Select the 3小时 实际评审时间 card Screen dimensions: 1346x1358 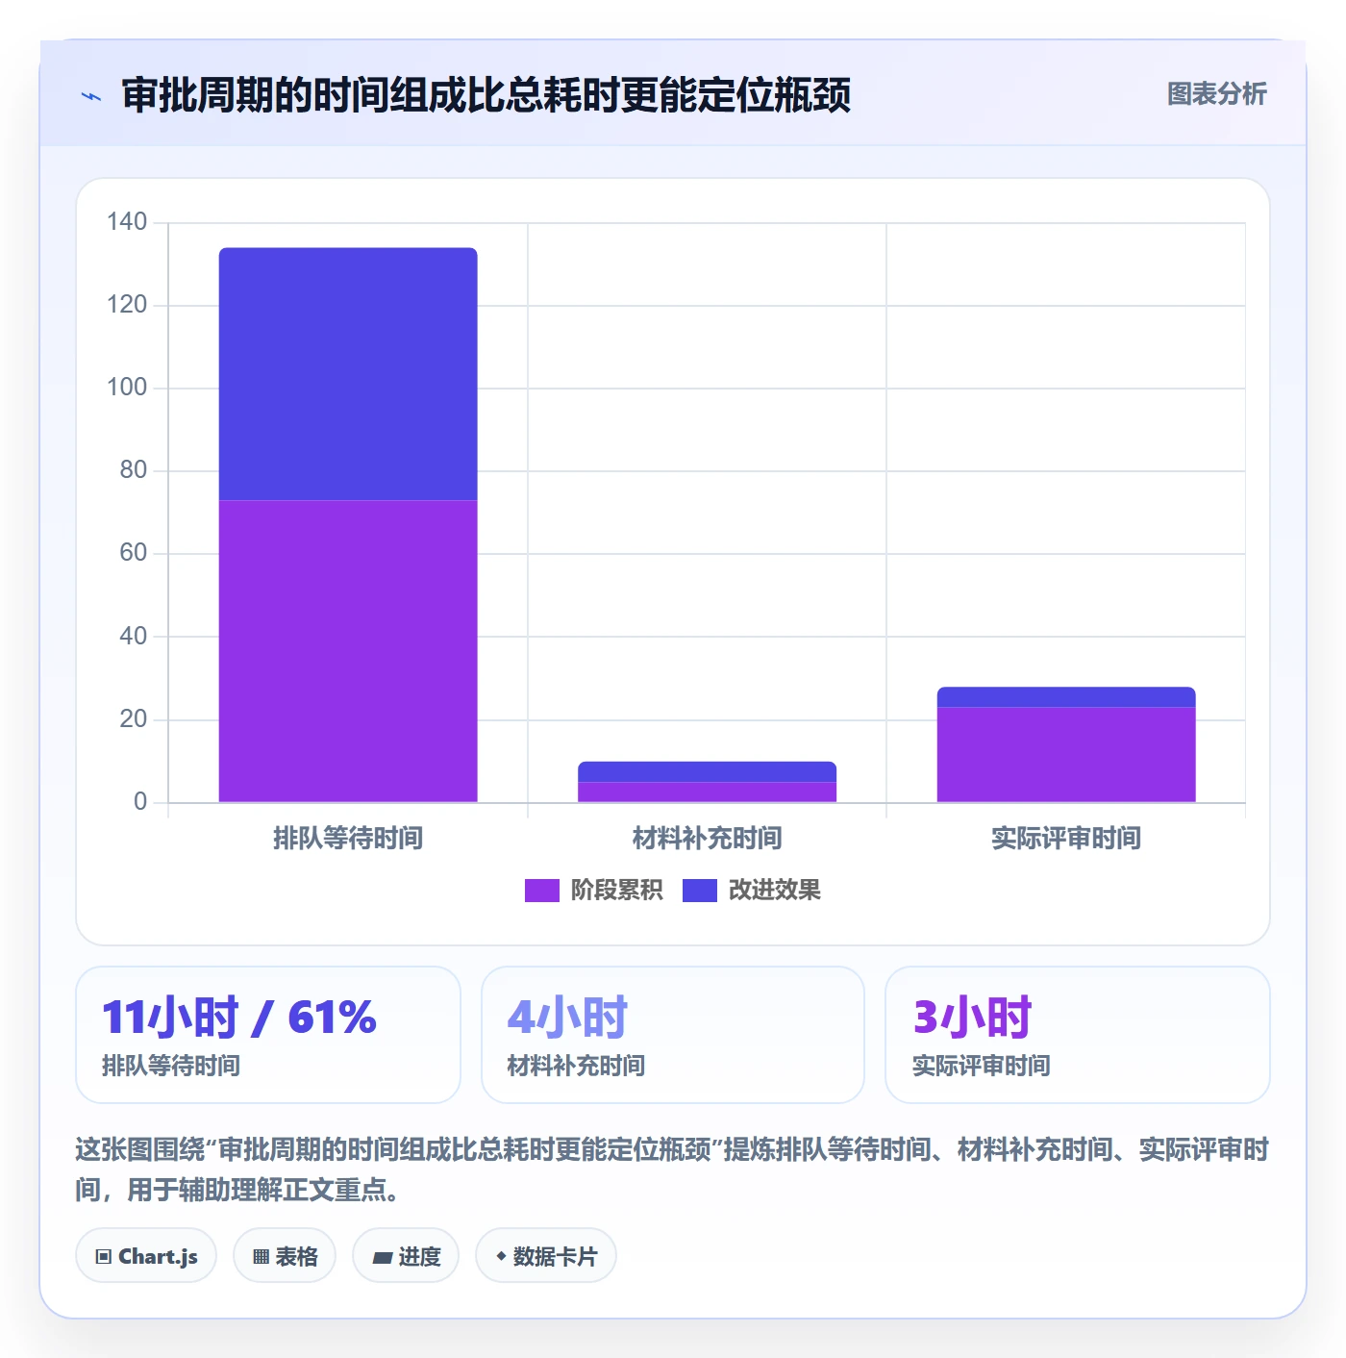pos(1078,1035)
